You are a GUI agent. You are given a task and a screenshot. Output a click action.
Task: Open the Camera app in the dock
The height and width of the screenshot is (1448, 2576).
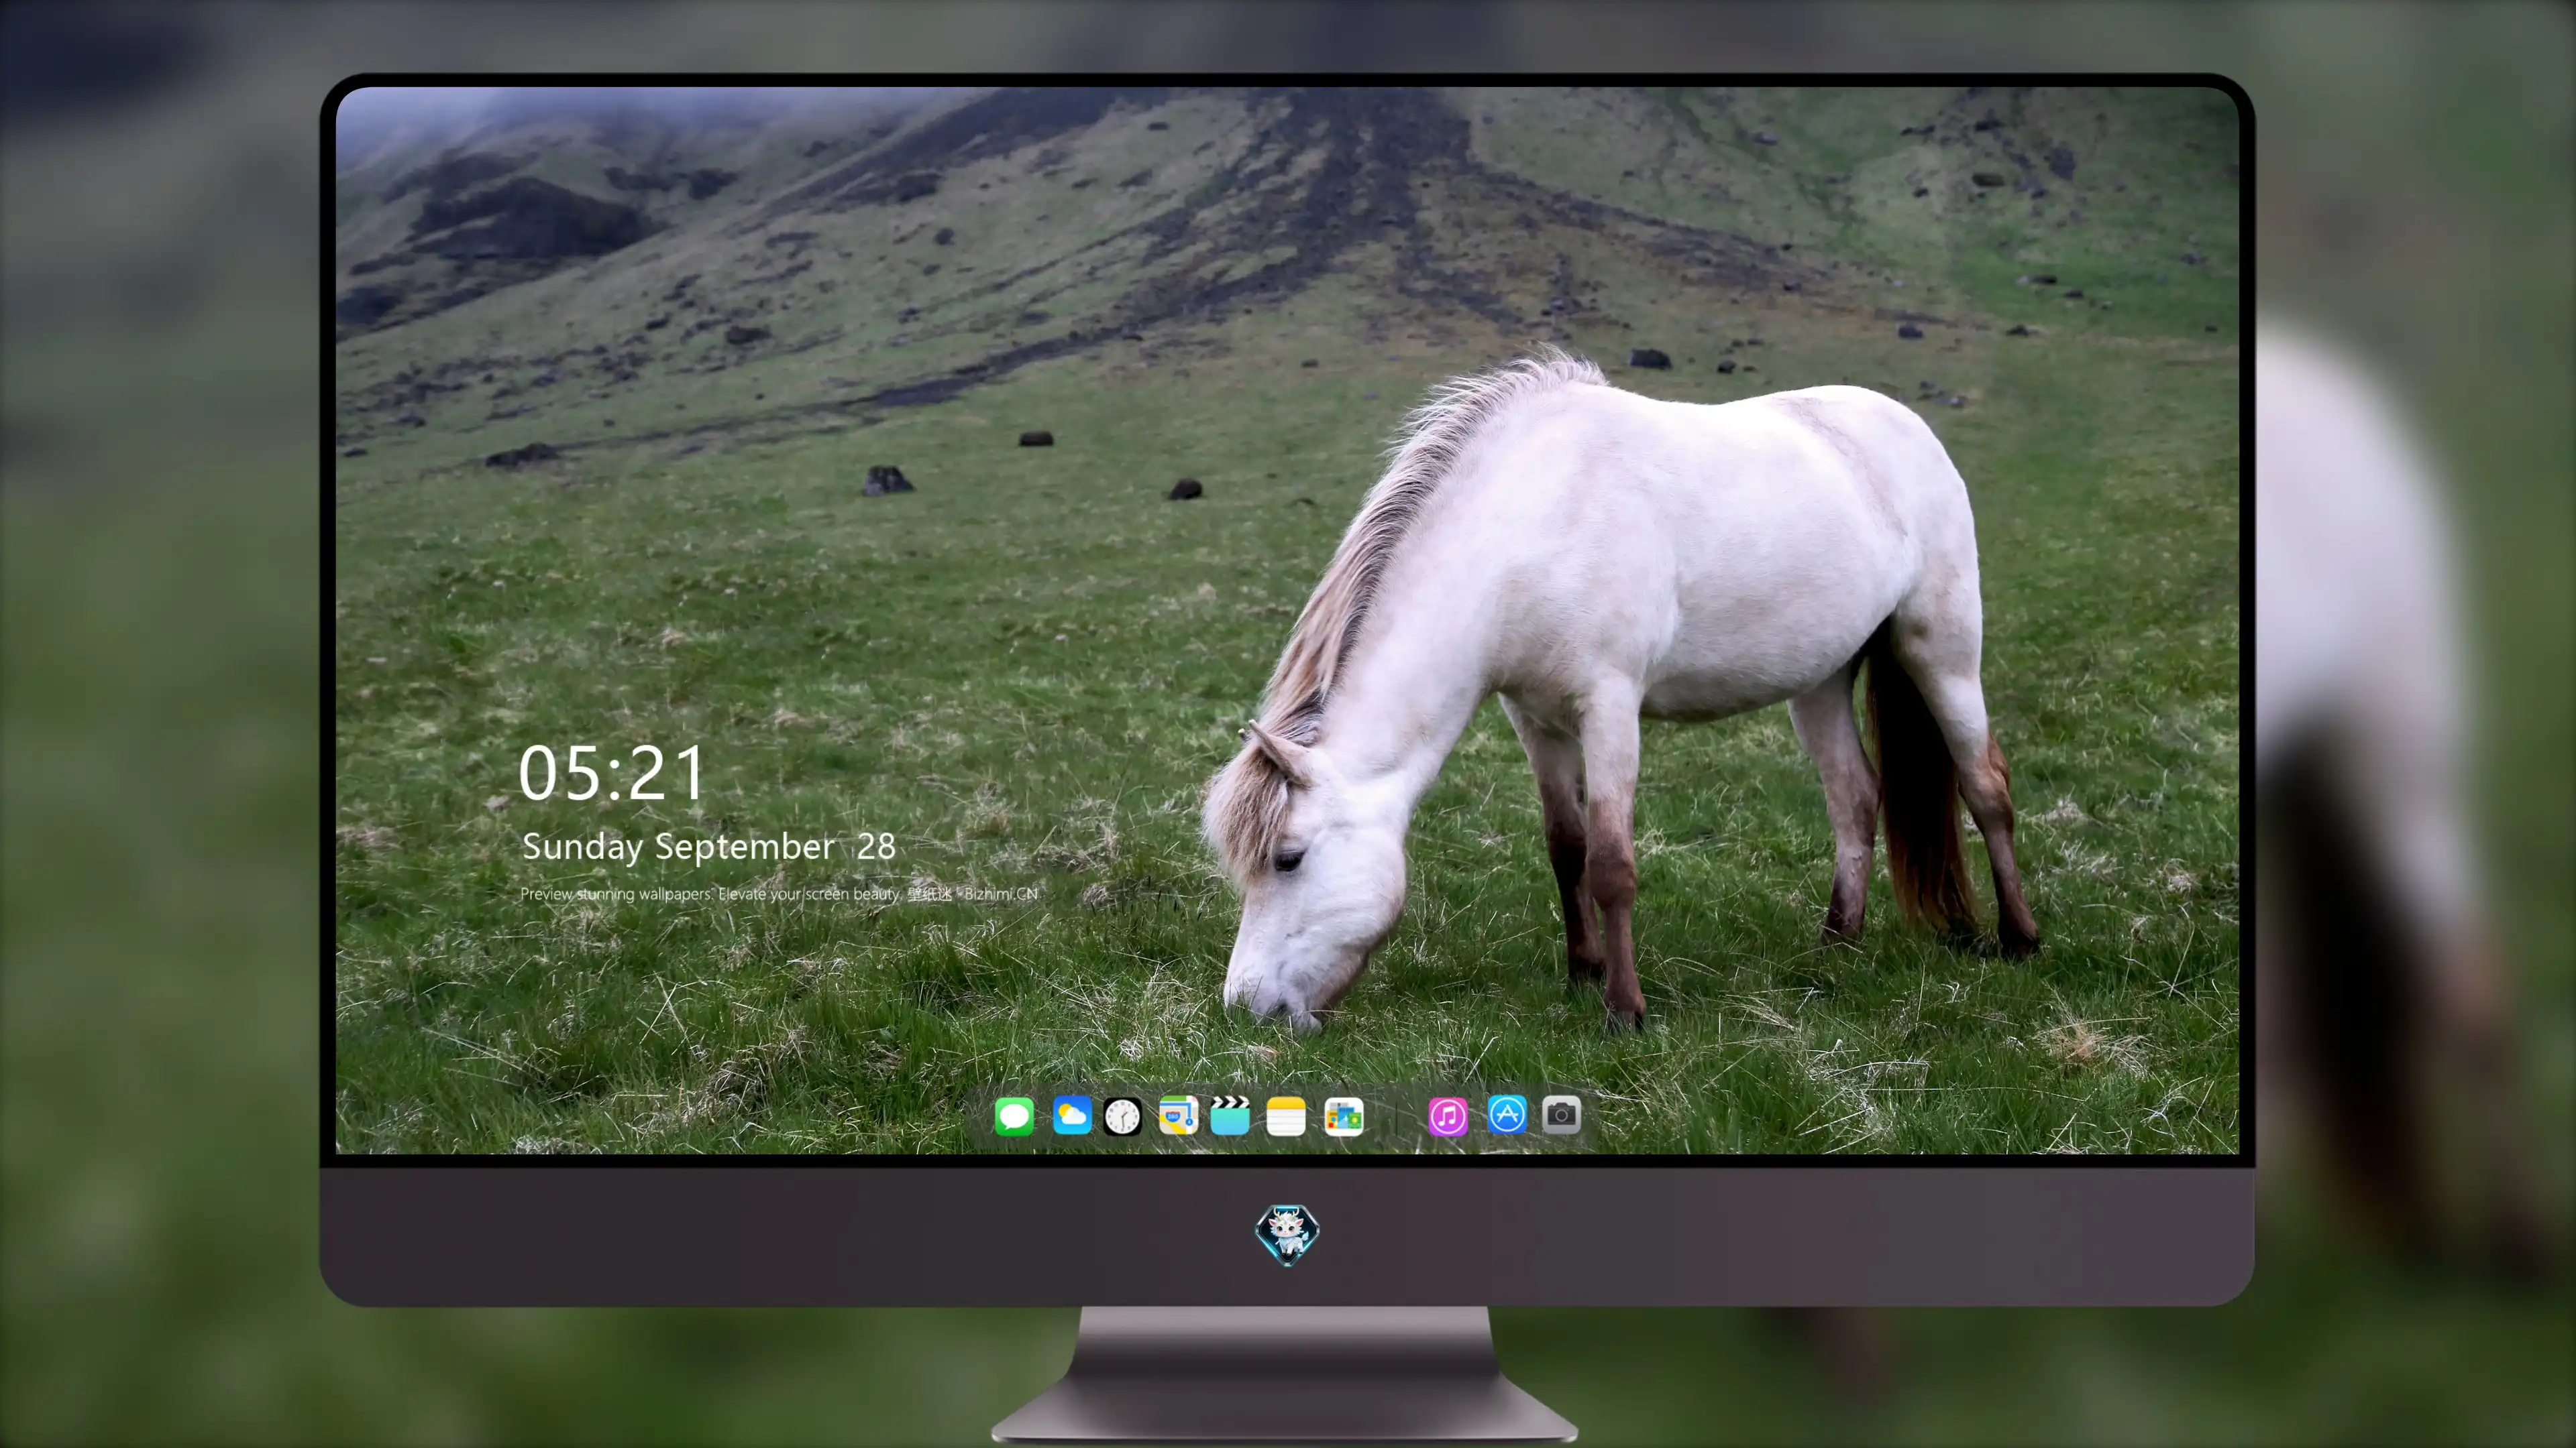click(1561, 1114)
